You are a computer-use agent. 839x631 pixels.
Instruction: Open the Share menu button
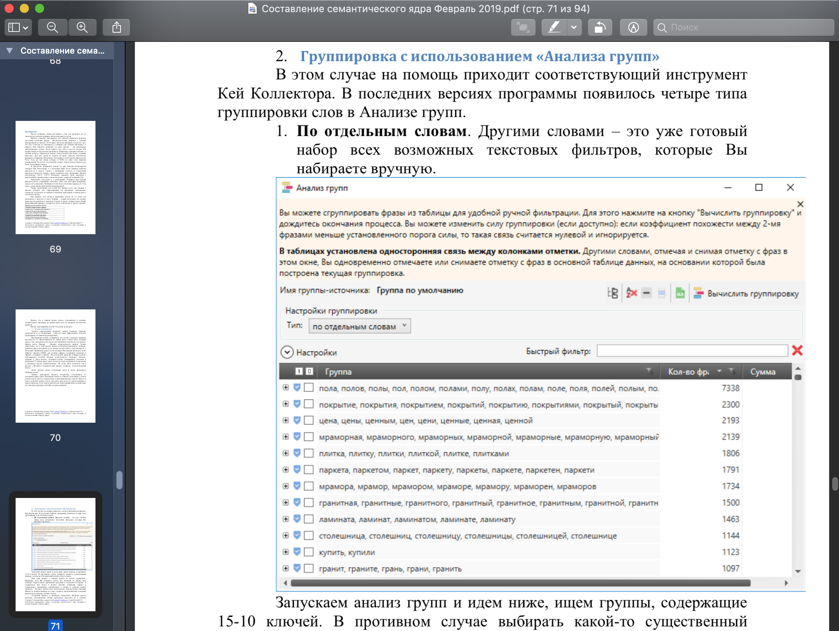[x=117, y=27]
